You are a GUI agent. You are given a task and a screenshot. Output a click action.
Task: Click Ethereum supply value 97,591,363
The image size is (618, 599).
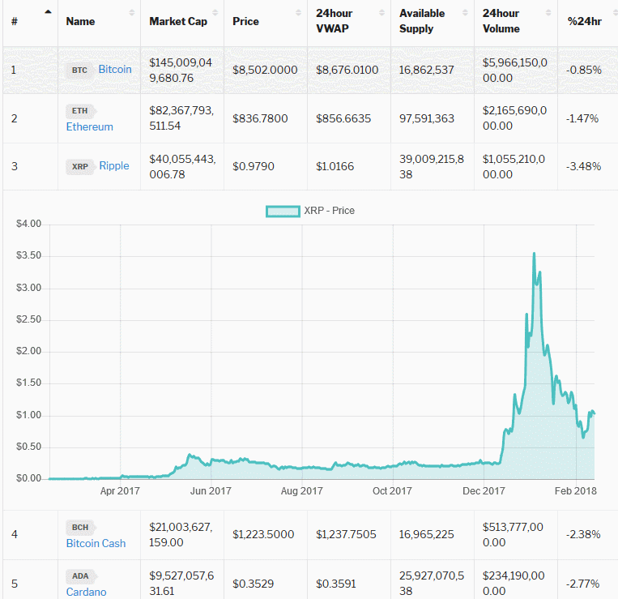click(427, 118)
